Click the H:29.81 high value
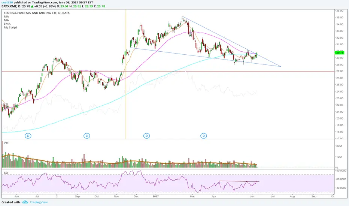The width and height of the screenshot is (349, 206). 75,6
